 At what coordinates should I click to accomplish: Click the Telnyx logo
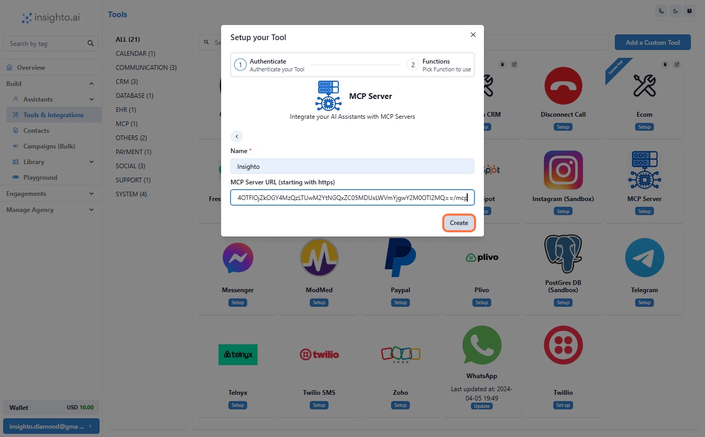238,355
